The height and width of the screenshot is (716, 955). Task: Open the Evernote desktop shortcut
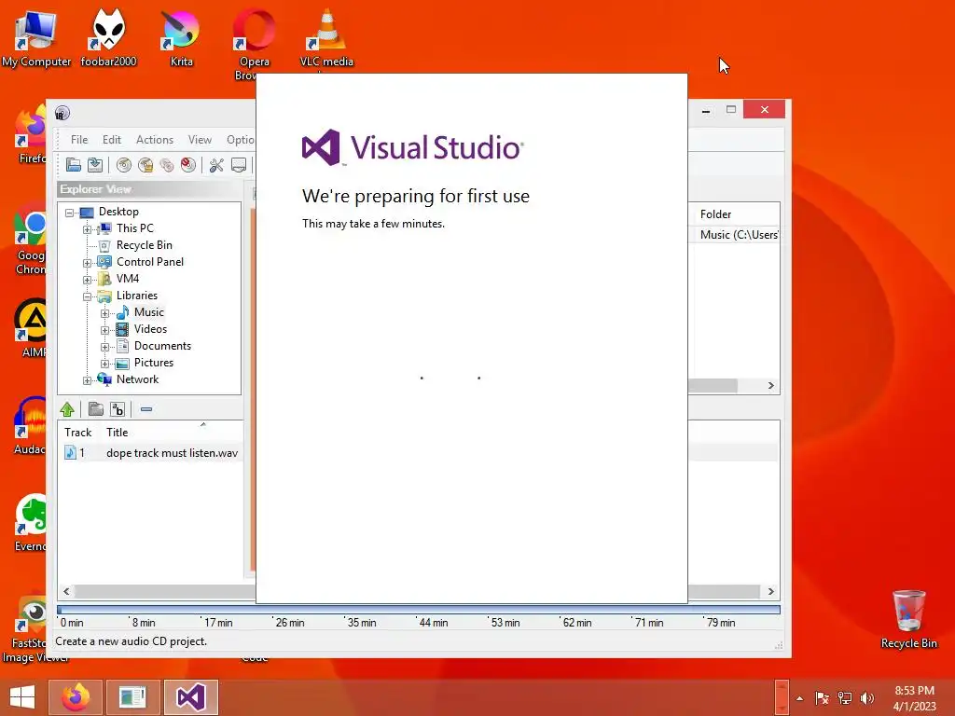tap(31, 522)
